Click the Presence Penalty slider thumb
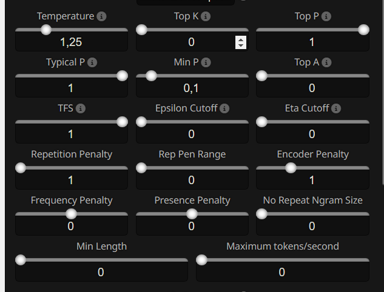 tap(192, 214)
